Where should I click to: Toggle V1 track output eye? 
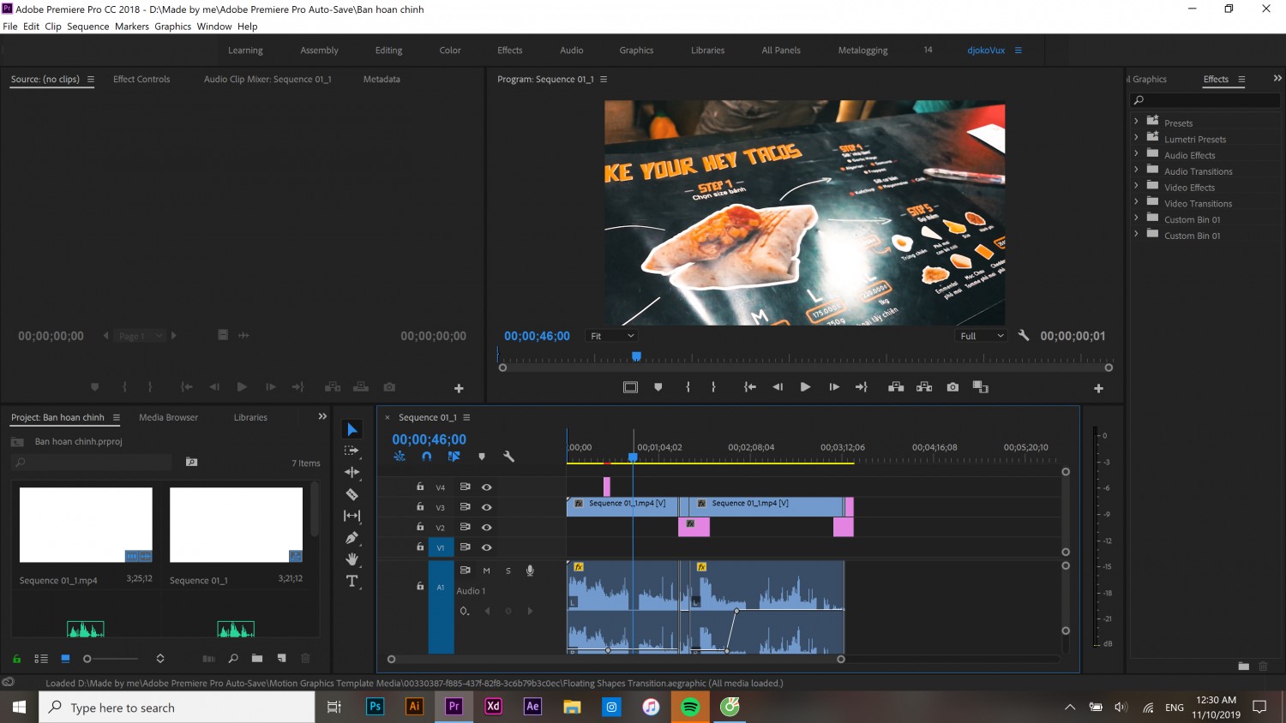486,547
